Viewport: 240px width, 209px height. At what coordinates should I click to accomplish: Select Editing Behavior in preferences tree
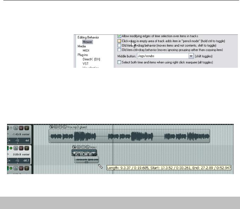tap(88, 37)
